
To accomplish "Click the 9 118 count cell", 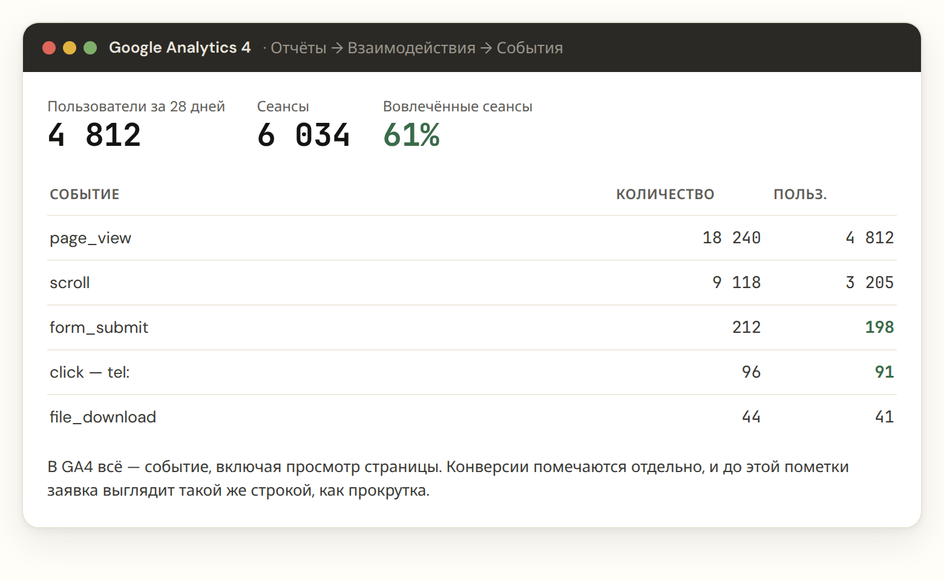I will click(736, 283).
